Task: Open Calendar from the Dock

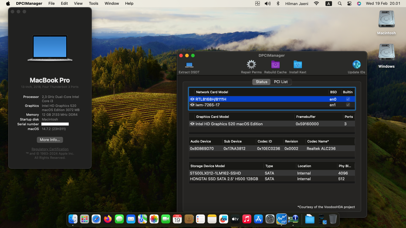Action: (x=177, y=219)
